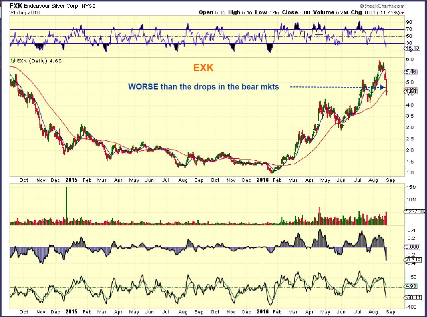Click the orange EXK annotation on the chart
Image resolution: width=427 pixels, height=317 pixels.
click(x=204, y=68)
